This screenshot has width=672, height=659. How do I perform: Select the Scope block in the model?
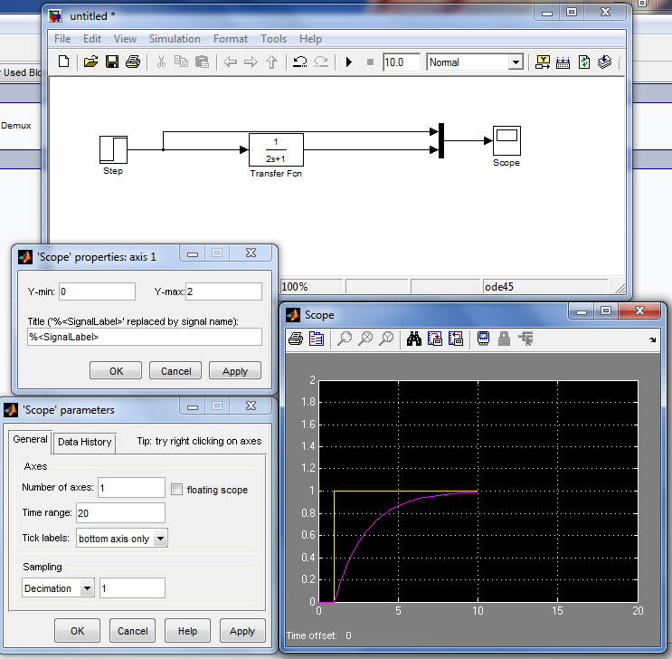pos(506,140)
